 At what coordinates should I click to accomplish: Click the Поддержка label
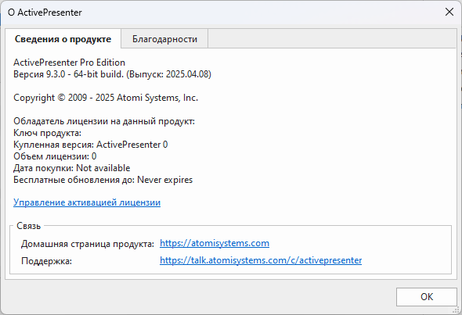click(x=46, y=261)
